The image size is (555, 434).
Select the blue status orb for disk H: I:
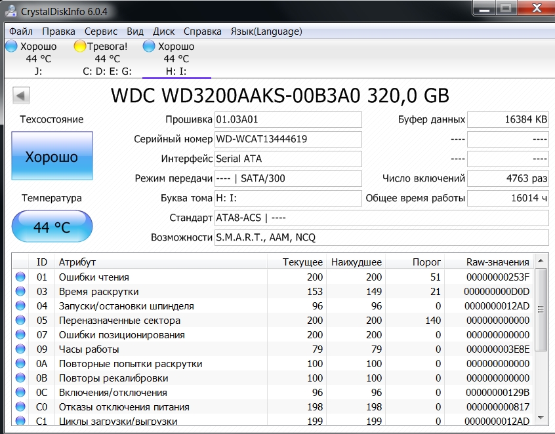[x=149, y=47]
